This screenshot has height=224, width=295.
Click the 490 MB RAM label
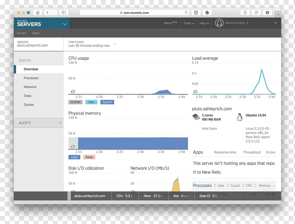[x=211, y=119]
